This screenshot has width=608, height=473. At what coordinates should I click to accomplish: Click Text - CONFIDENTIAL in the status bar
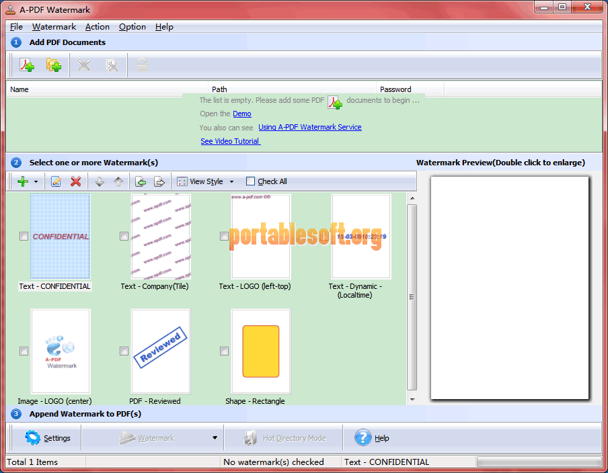387,462
